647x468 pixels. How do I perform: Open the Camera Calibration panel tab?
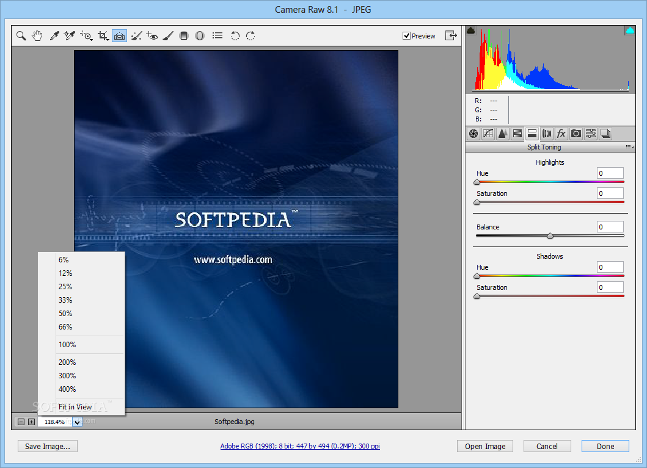(576, 134)
